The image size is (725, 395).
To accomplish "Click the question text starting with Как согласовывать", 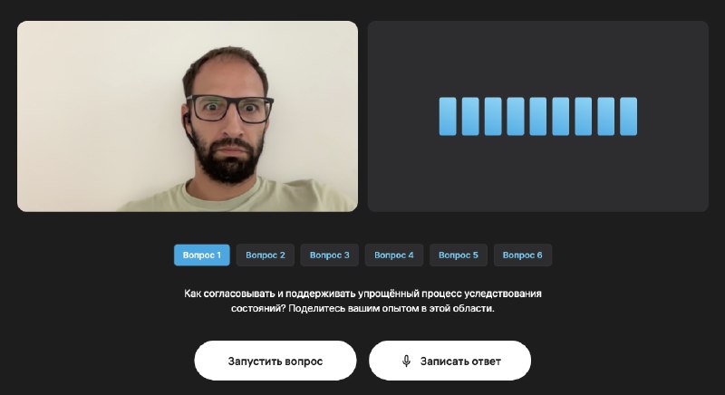I will [x=362, y=301].
